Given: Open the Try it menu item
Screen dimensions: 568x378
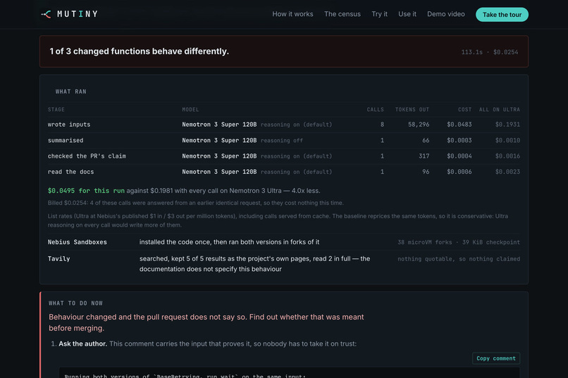Looking at the screenshot, I should (x=379, y=14).
